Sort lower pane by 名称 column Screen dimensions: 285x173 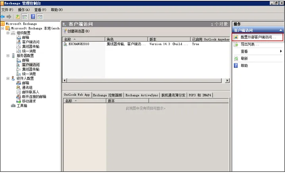(x=85, y=101)
